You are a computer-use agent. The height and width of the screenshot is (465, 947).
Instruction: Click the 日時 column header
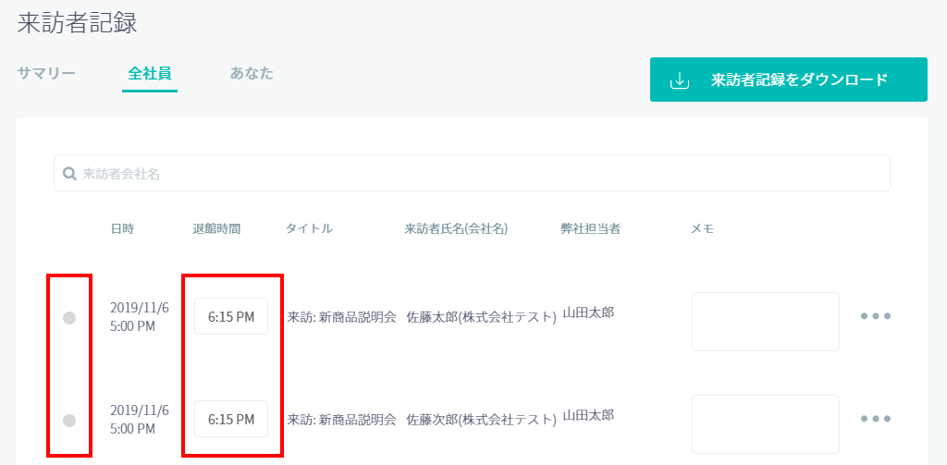click(x=123, y=229)
